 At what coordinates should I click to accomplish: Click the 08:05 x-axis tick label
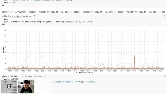click(x=43, y=71)
